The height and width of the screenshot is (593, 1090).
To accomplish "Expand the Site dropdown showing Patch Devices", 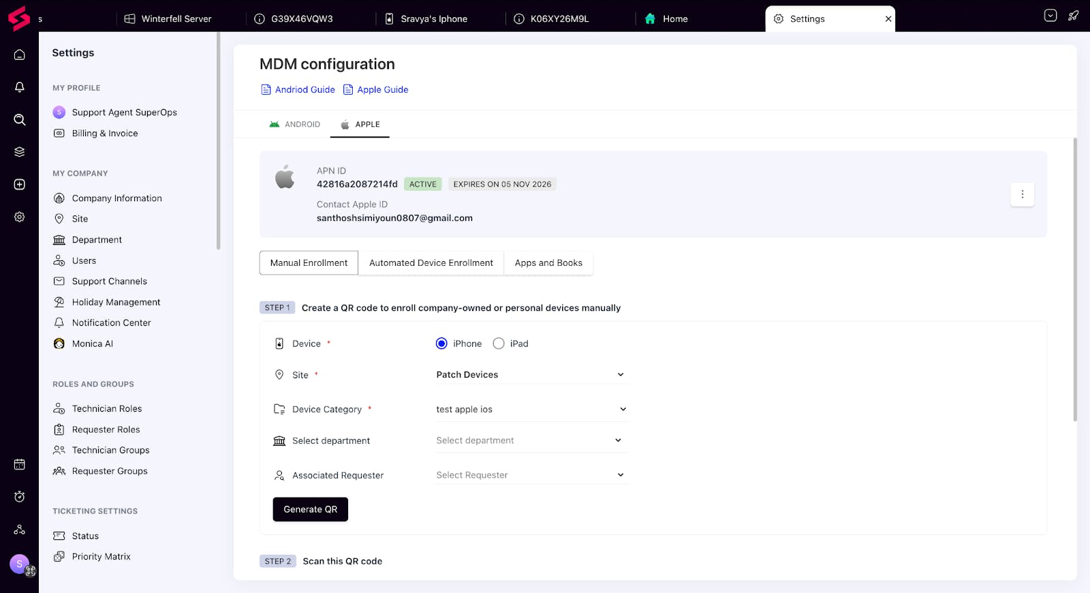I will point(531,375).
